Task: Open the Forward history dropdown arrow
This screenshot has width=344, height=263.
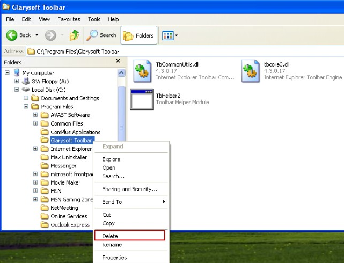Action: [x=62, y=35]
